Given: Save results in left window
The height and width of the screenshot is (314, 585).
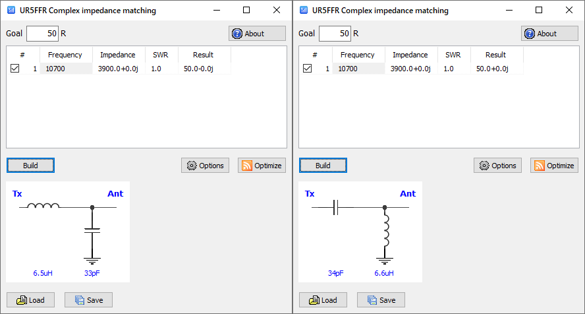Looking at the screenshot, I should tap(88, 300).
